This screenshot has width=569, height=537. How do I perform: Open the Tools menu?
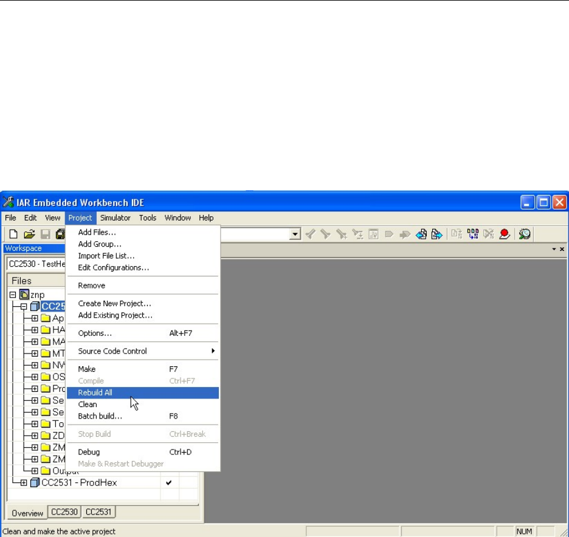pyautogui.click(x=148, y=218)
